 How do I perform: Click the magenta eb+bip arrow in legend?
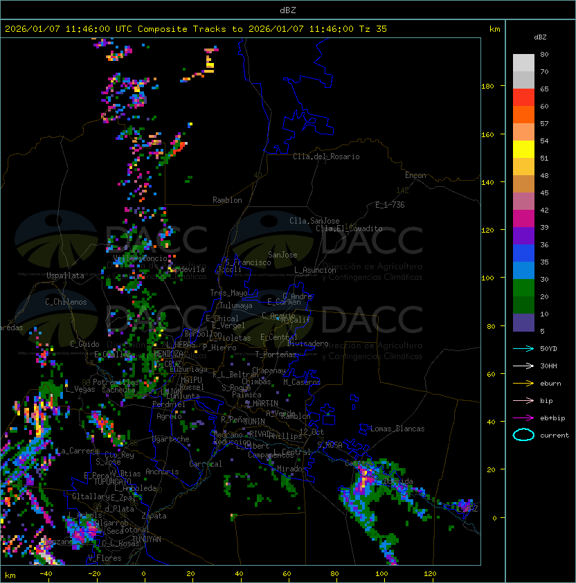523,418
